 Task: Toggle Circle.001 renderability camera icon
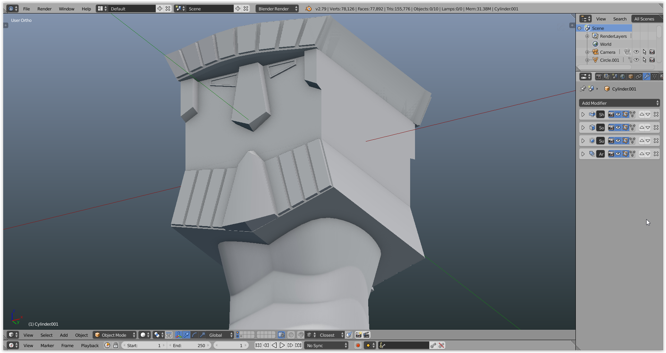[x=652, y=60]
